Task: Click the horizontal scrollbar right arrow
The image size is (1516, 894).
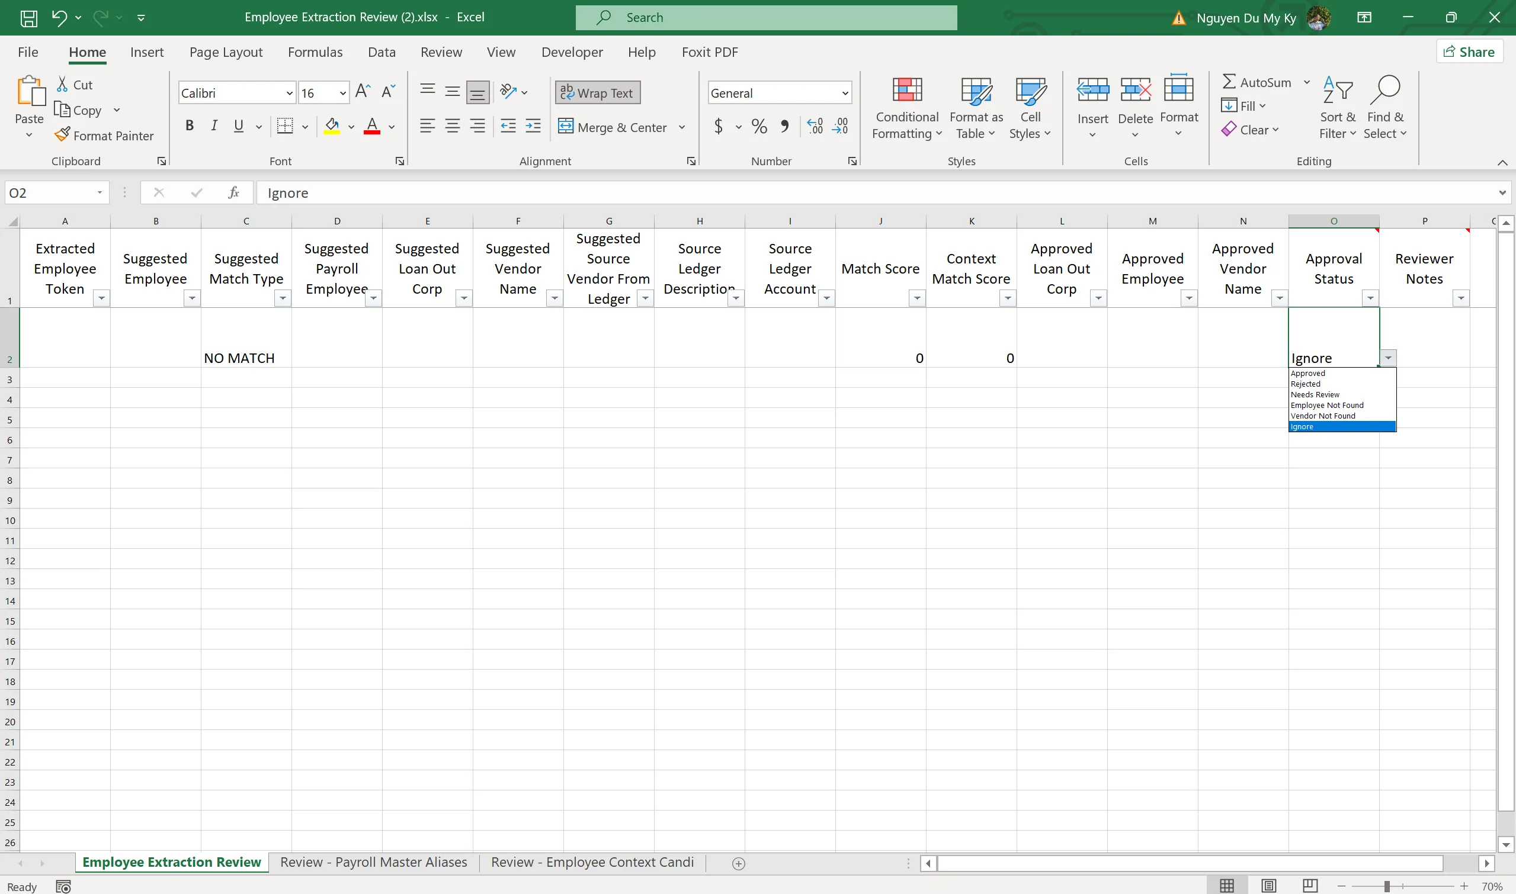Action: coord(1486,864)
